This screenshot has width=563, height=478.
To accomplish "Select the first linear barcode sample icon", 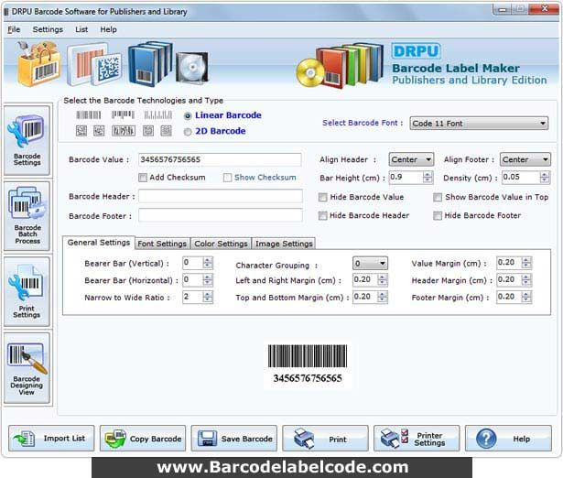I will pyautogui.click(x=88, y=114).
